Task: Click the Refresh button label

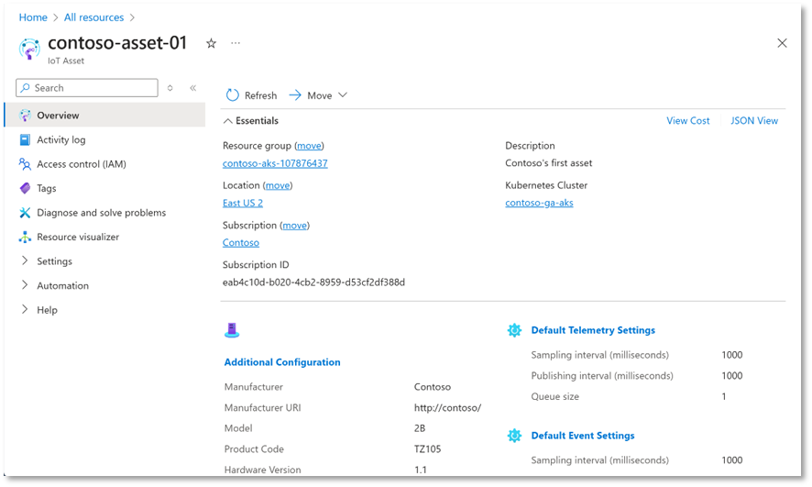Action: pos(260,96)
